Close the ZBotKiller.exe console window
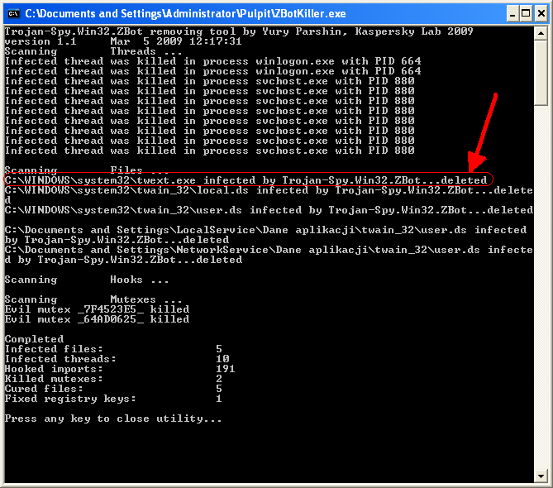 (x=541, y=14)
